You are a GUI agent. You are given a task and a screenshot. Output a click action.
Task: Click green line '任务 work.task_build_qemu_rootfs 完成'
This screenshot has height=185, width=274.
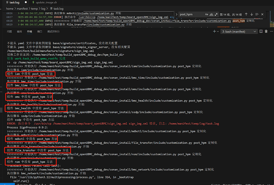[36, 58]
